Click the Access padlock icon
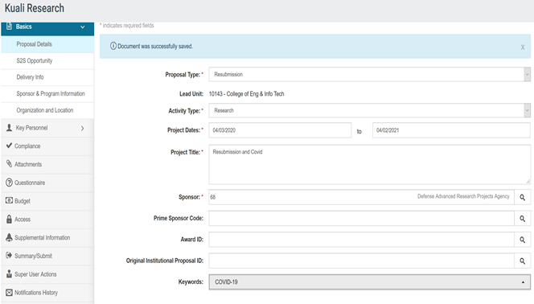 (9, 219)
